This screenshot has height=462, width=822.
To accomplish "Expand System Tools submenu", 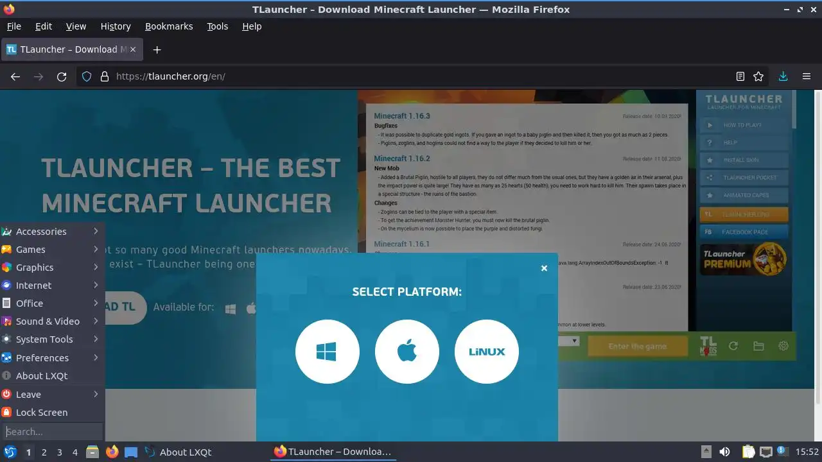I will [52, 339].
